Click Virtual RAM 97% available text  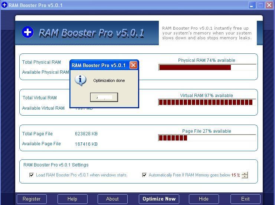(x=207, y=96)
